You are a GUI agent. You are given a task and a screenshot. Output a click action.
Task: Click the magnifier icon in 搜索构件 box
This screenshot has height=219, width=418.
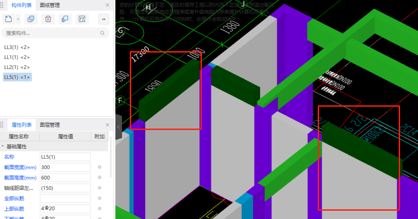(102, 33)
